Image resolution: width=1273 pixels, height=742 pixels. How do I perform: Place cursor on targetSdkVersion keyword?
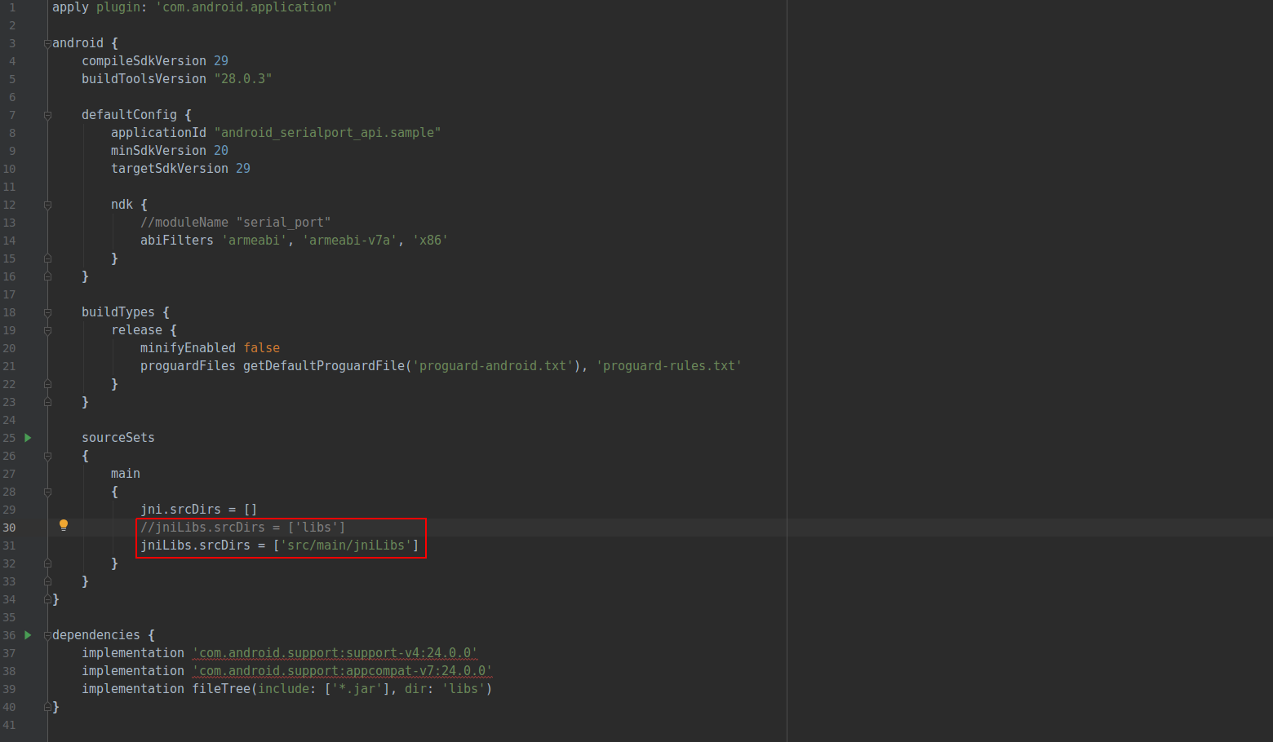coord(170,169)
